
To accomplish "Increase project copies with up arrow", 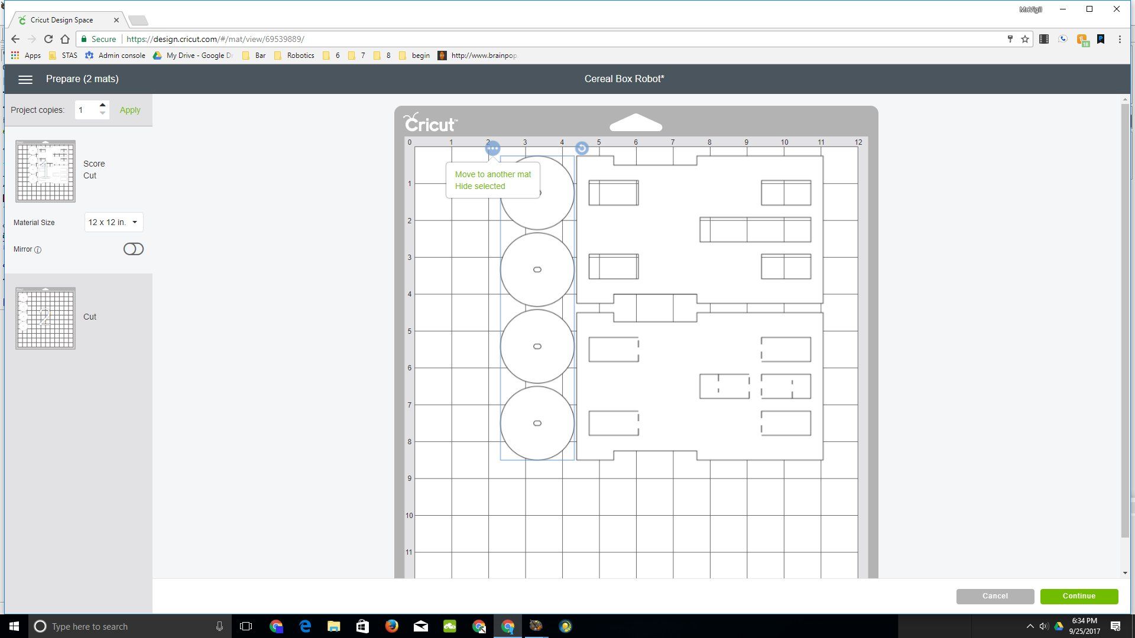I will pos(103,106).
